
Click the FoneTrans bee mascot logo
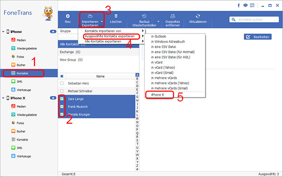click(48, 14)
